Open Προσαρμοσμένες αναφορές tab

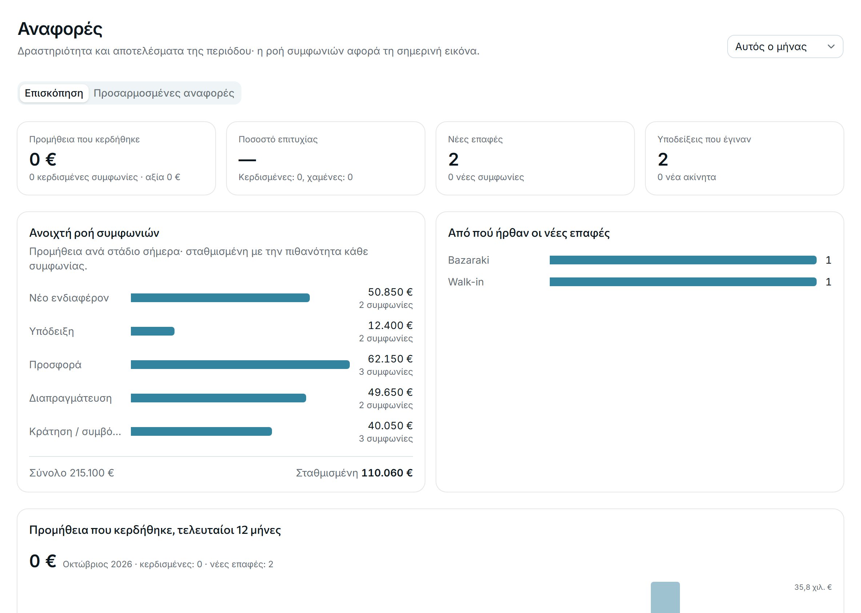click(164, 93)
